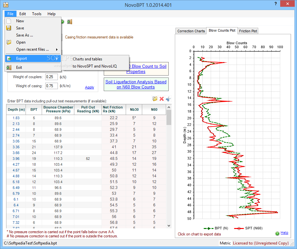The image size is (297, 249).
Task: Select the BPT header column
Action: [34, 109]
